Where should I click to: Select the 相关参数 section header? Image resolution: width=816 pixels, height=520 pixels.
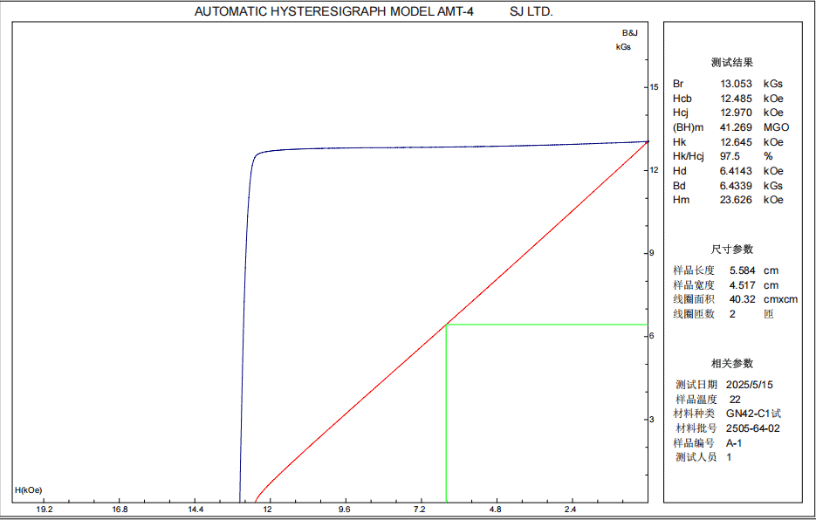click(732, 362)
